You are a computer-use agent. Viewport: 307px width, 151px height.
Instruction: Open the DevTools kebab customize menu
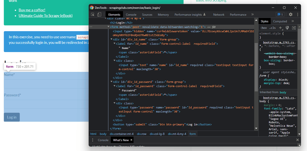pos(298,14)
